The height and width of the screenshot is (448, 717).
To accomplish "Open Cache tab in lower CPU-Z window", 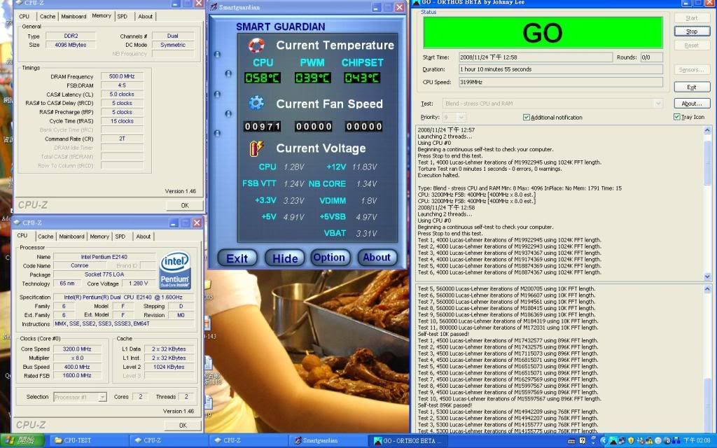I will pyautogui.click(x=46, y=237).
